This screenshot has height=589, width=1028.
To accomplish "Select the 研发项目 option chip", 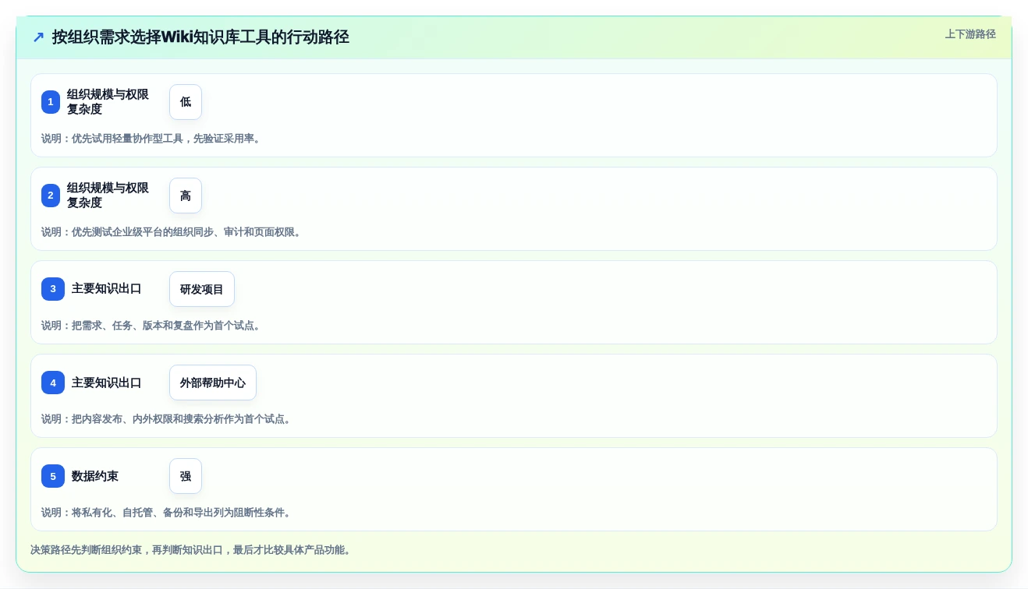I will [x=202, y=289].
